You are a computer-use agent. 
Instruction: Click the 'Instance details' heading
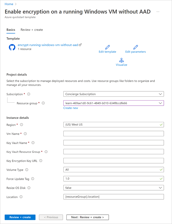coord(18,118)
